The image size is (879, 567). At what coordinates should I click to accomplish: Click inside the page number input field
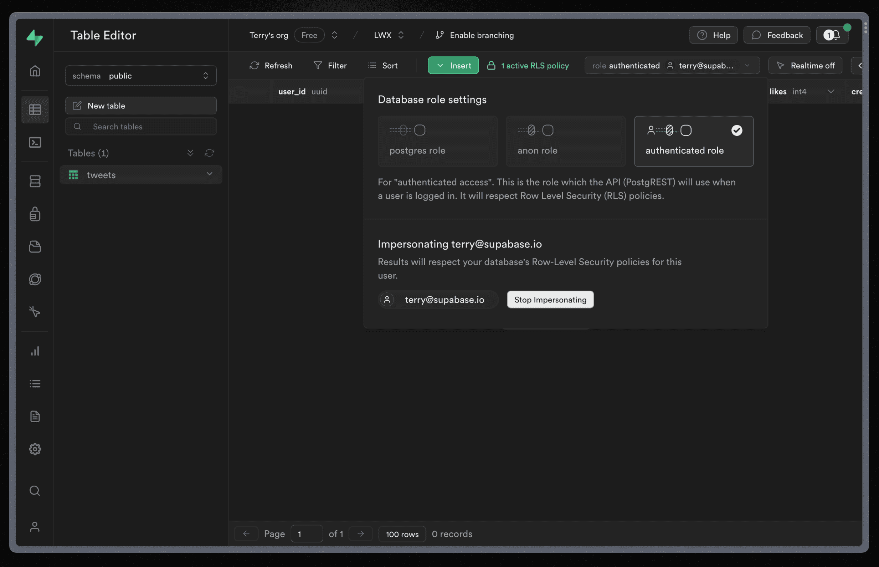(307, 533)
